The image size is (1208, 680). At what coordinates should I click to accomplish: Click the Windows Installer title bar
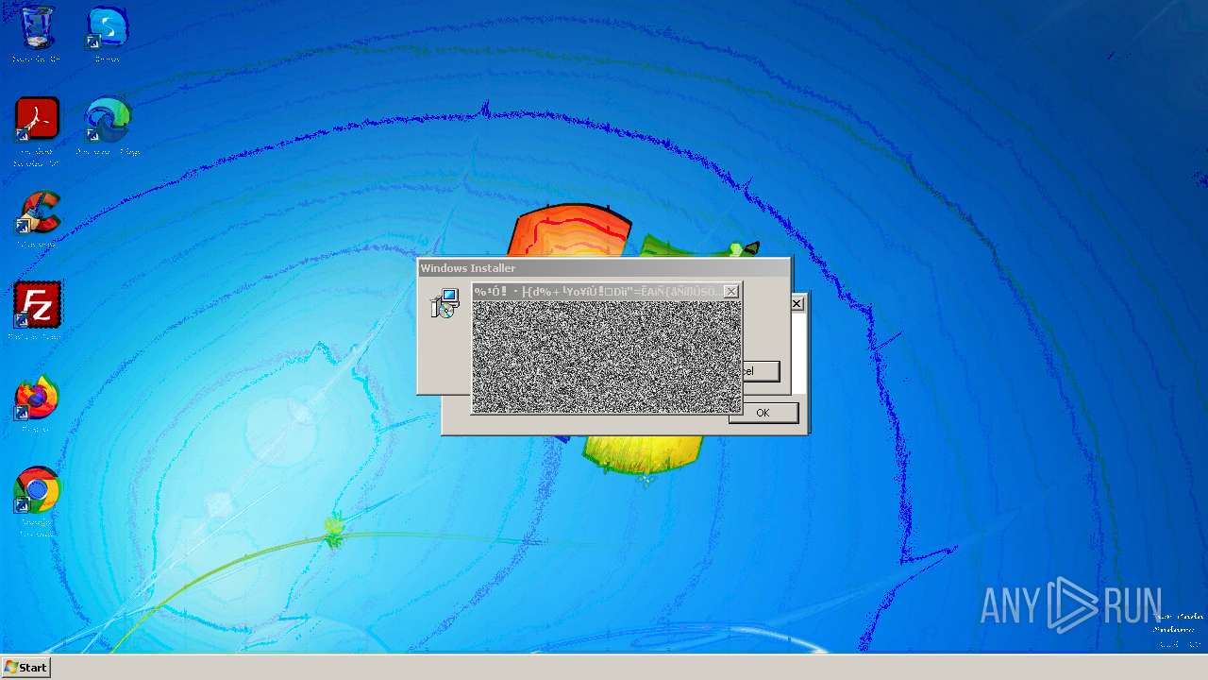point(604,268)
